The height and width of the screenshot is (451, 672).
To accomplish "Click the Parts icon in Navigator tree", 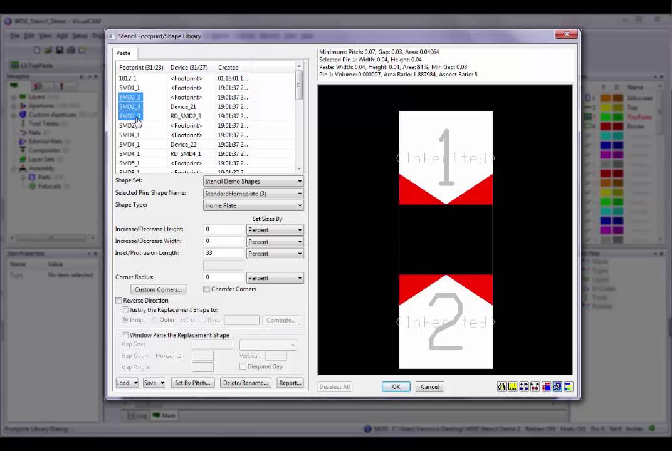I will (32, 177).
